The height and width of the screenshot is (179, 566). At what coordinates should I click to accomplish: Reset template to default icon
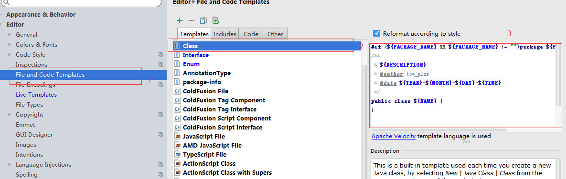point(215,21)
